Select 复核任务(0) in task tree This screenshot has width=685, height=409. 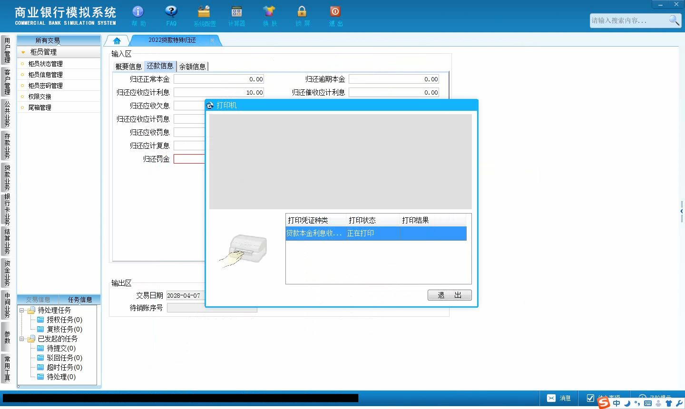(x=64, y=329)
